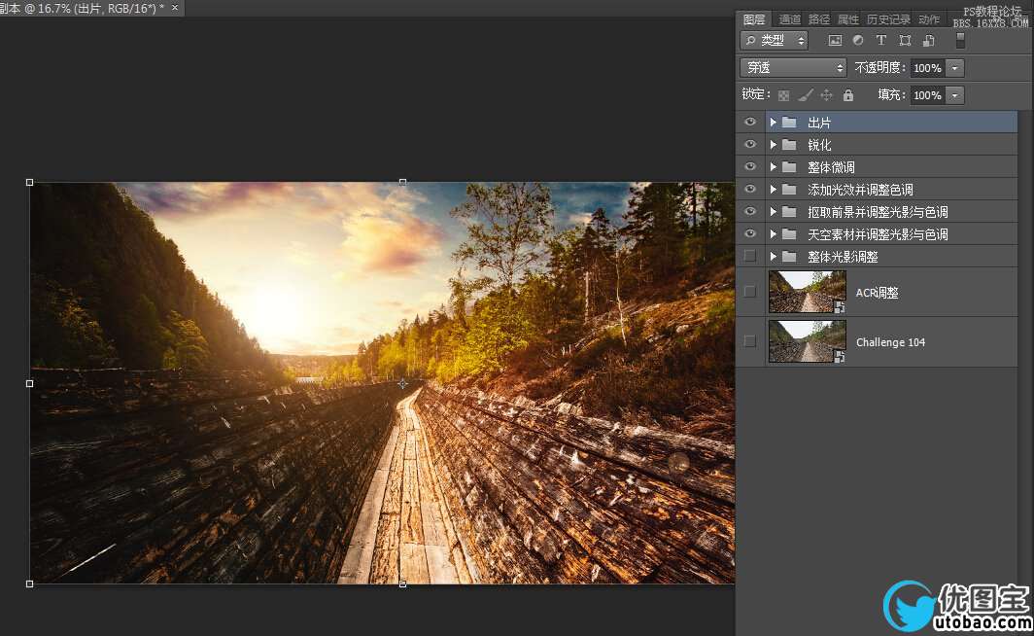Select the Challenge 104 layer thumbnail
Screen dimensions: 1034x636
808,341
